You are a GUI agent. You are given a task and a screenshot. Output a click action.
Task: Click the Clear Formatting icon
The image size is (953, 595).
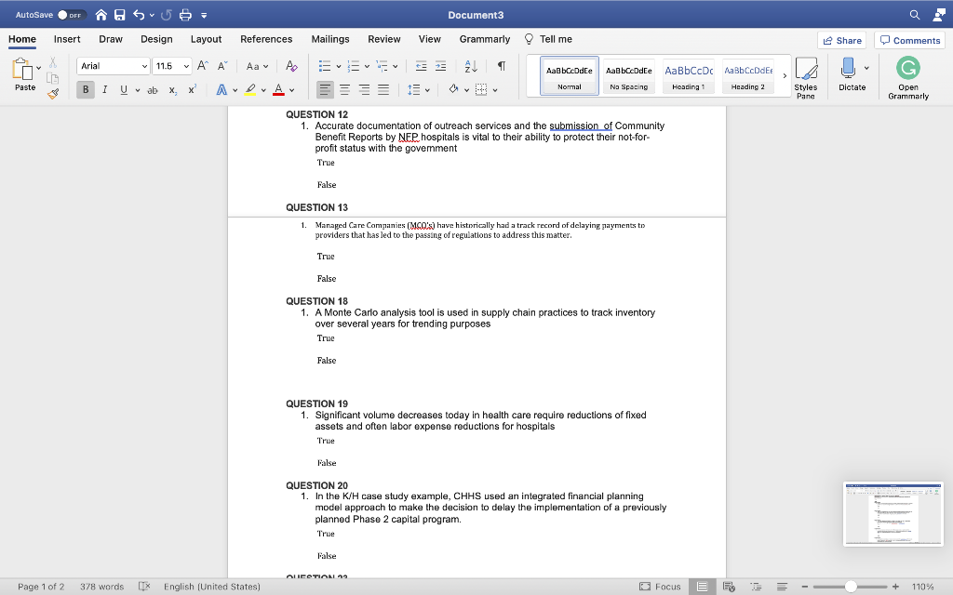pyautogui.click(x=291, y=66)
